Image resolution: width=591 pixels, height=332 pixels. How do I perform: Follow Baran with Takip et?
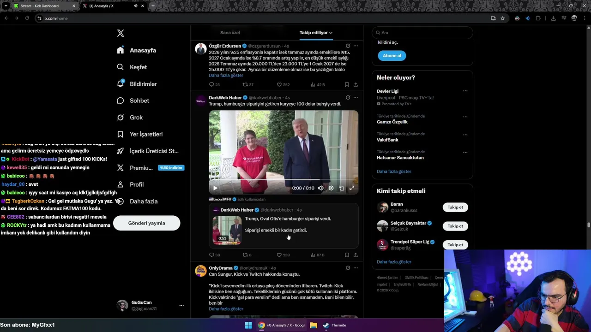click(x=455, y=207)
